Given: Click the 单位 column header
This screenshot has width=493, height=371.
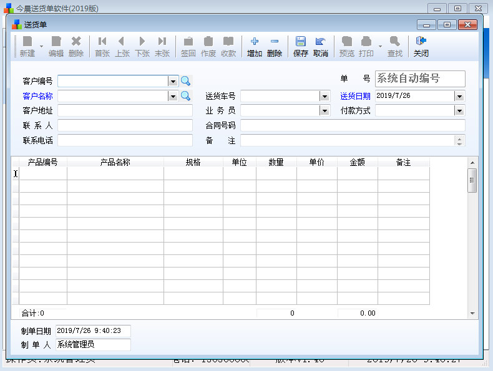Looking at the screenshot, I should (239, 162).
